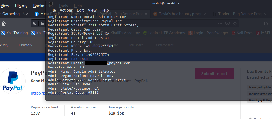Click the padlock site security icon
This screenshot has width=272, height=119.
coord(42,23)
